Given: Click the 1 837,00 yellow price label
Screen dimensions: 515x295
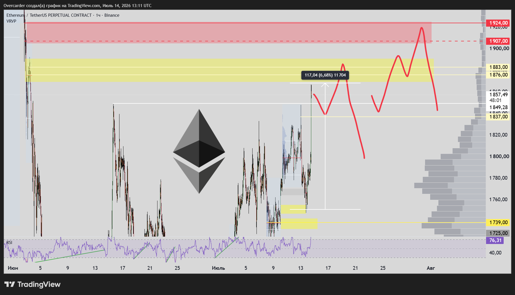Looking at the screenshot, I should click(x=498, y=117).
